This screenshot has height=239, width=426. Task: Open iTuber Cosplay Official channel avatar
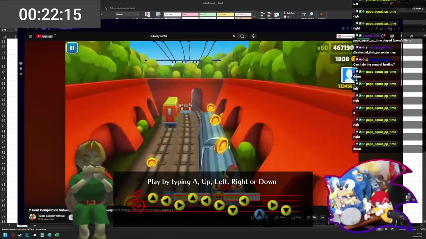coord(32,217)
